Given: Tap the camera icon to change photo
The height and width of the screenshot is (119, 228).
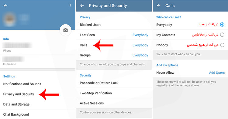Looking at the screenshot, I should 65,30.
